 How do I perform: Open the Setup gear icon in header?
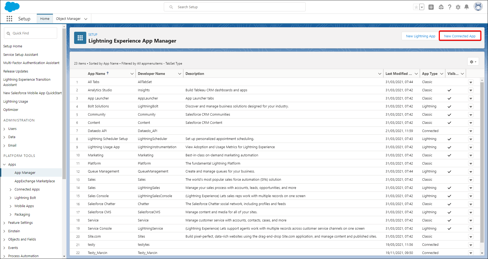(x=458, y=7)
